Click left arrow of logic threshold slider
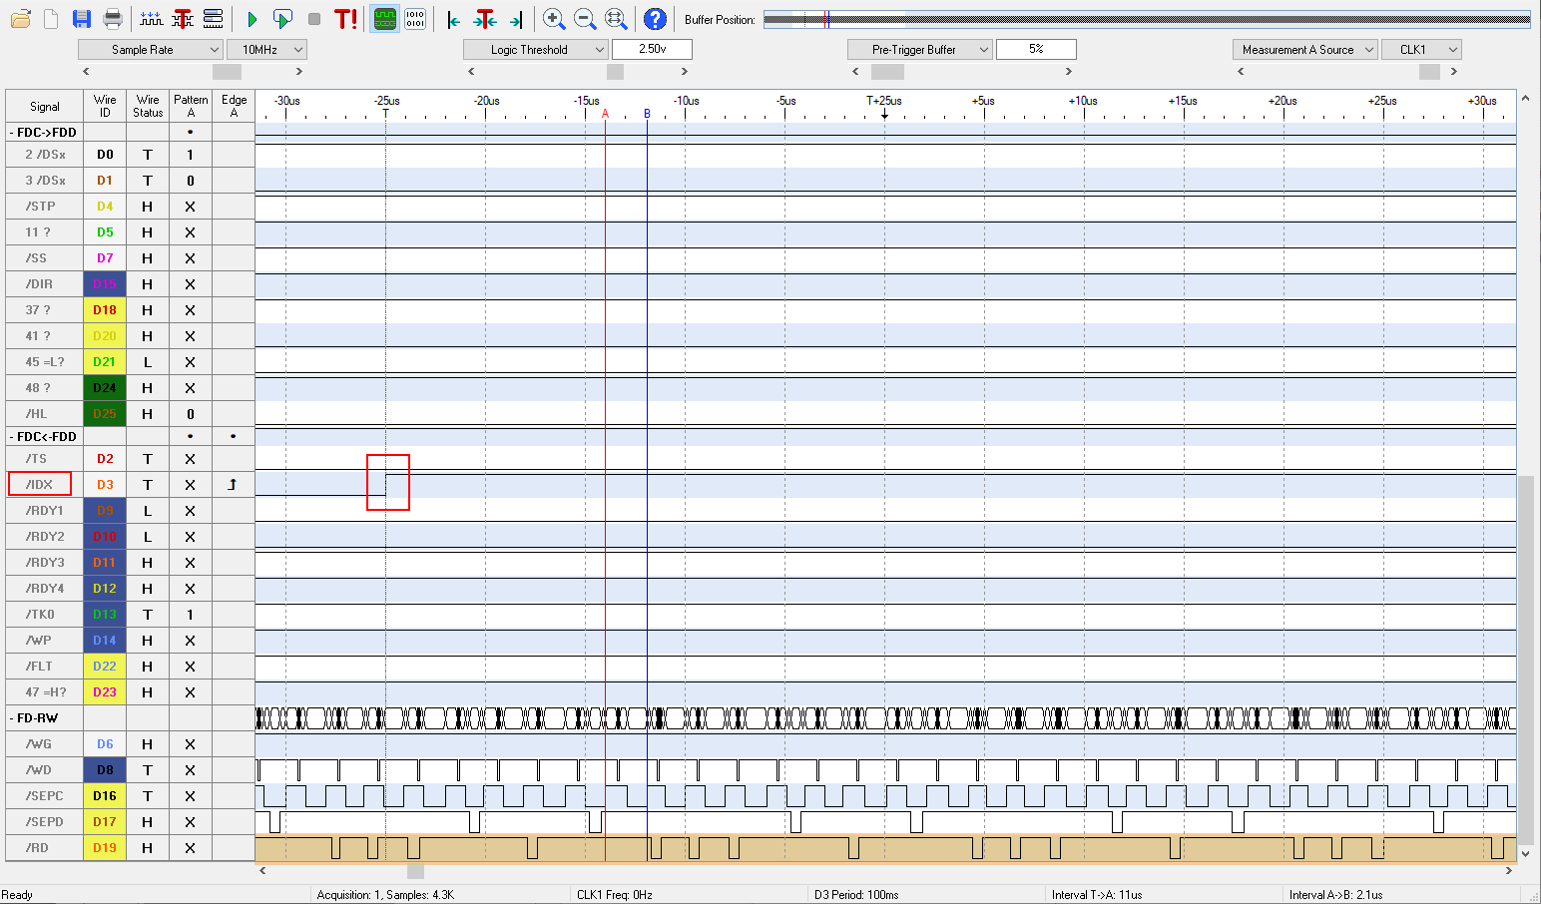 tap(471, 71)
